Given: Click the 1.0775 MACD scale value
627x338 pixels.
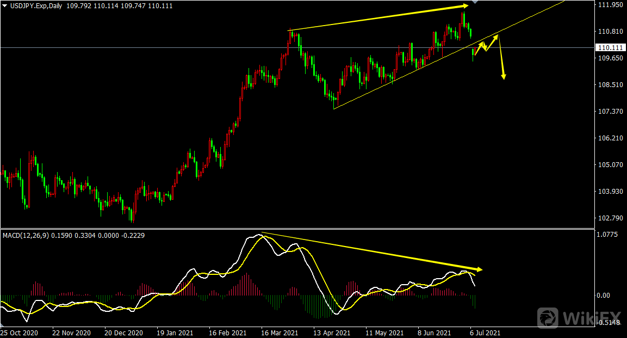Looking at the screenshot, I should [608, 235].
